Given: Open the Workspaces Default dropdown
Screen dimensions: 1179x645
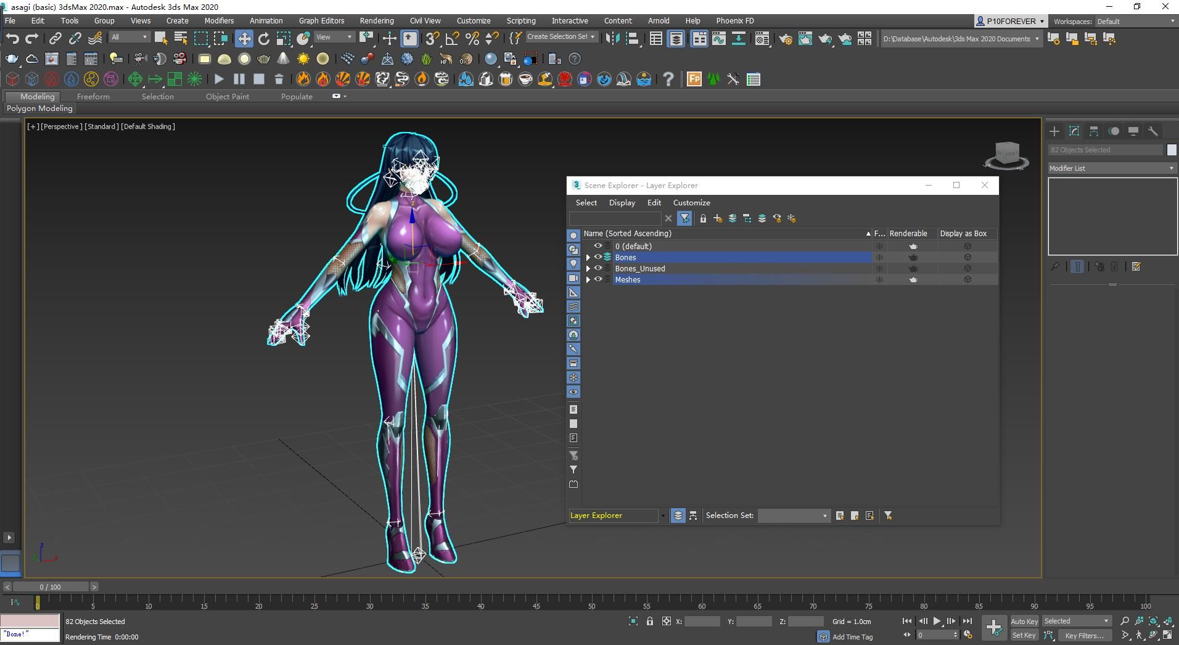Looking at the screenshot, I should click(1136, 21).
